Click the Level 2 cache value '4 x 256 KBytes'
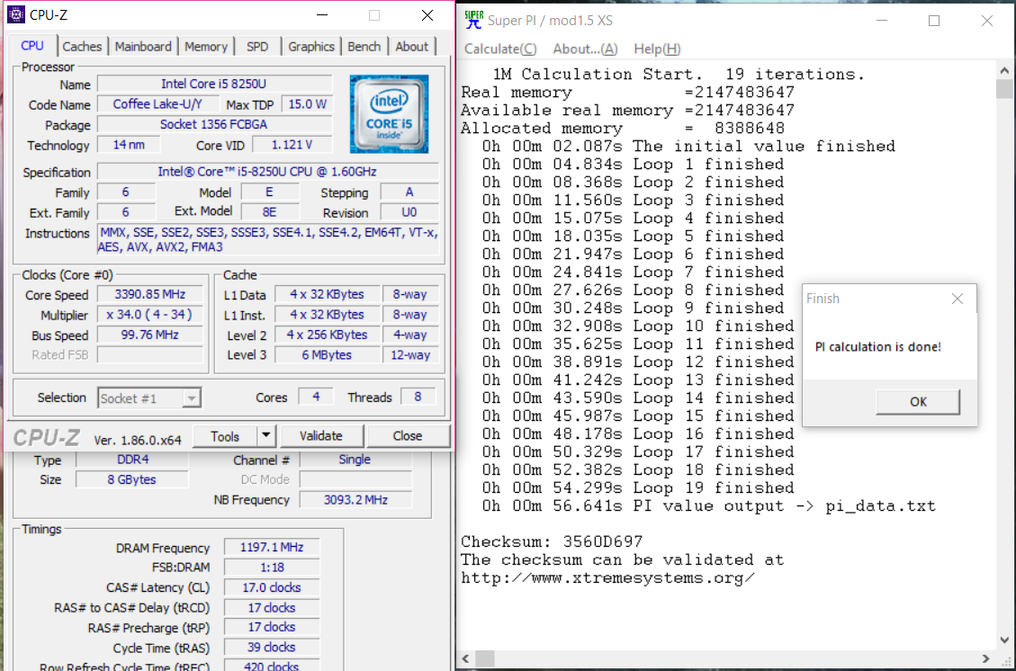 pos(328,335)
